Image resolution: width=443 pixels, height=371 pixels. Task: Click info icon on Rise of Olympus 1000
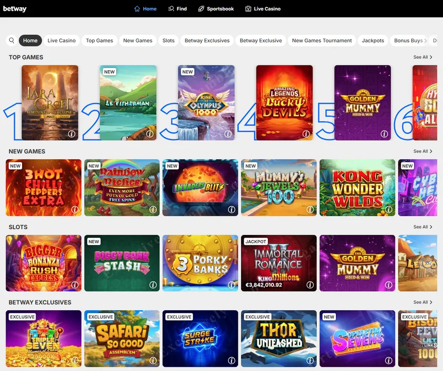click(x=228, y=134)
